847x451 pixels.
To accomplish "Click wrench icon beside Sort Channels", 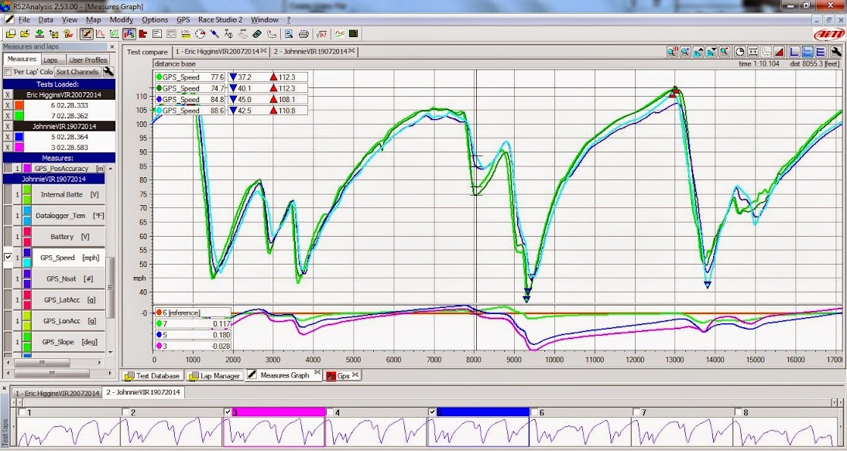I will [108, 72].
